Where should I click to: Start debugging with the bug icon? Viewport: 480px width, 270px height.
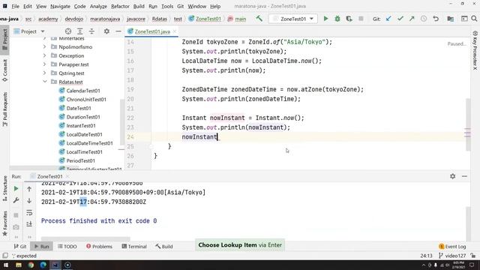click(x=337, y=19)
